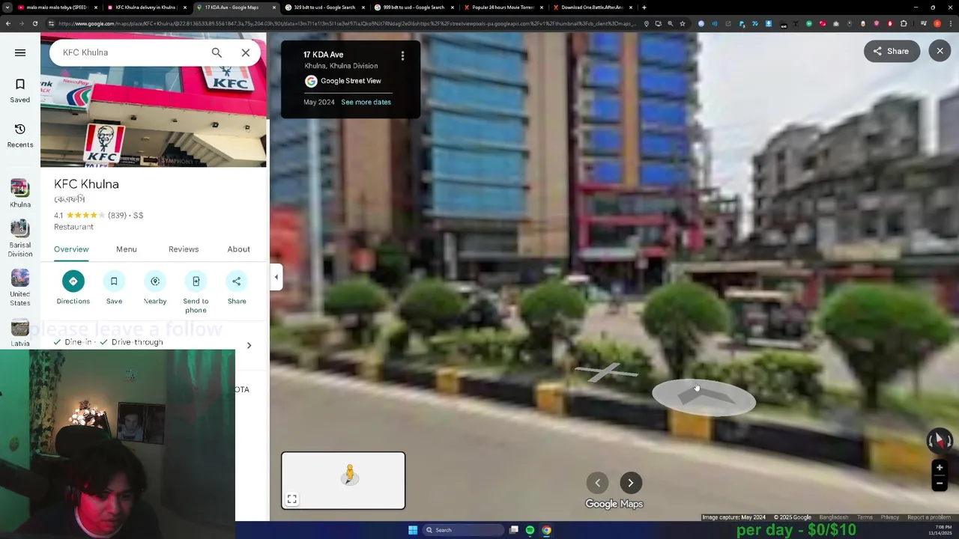Move forward using the ground navigation arrow
959x539 pixels.
click(704, 398)
